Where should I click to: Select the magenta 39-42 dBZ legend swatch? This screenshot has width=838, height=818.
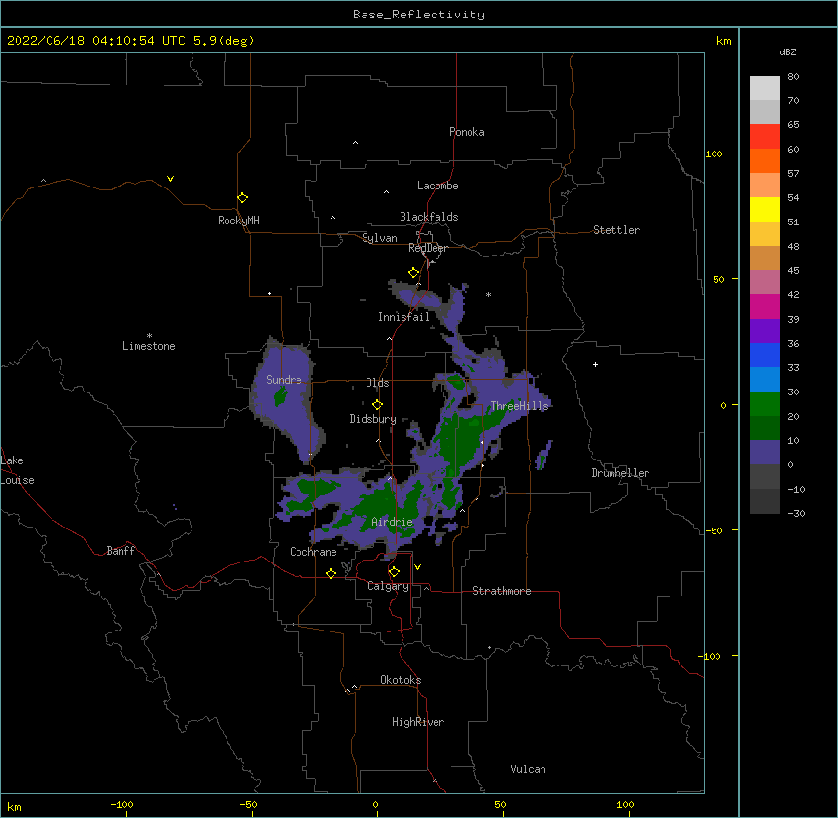tap(764, 307)
